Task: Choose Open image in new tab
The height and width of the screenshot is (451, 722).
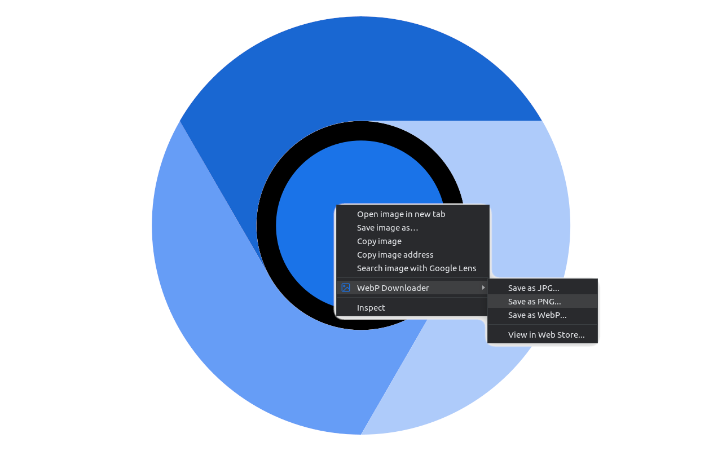Action: tap(412, 214)
